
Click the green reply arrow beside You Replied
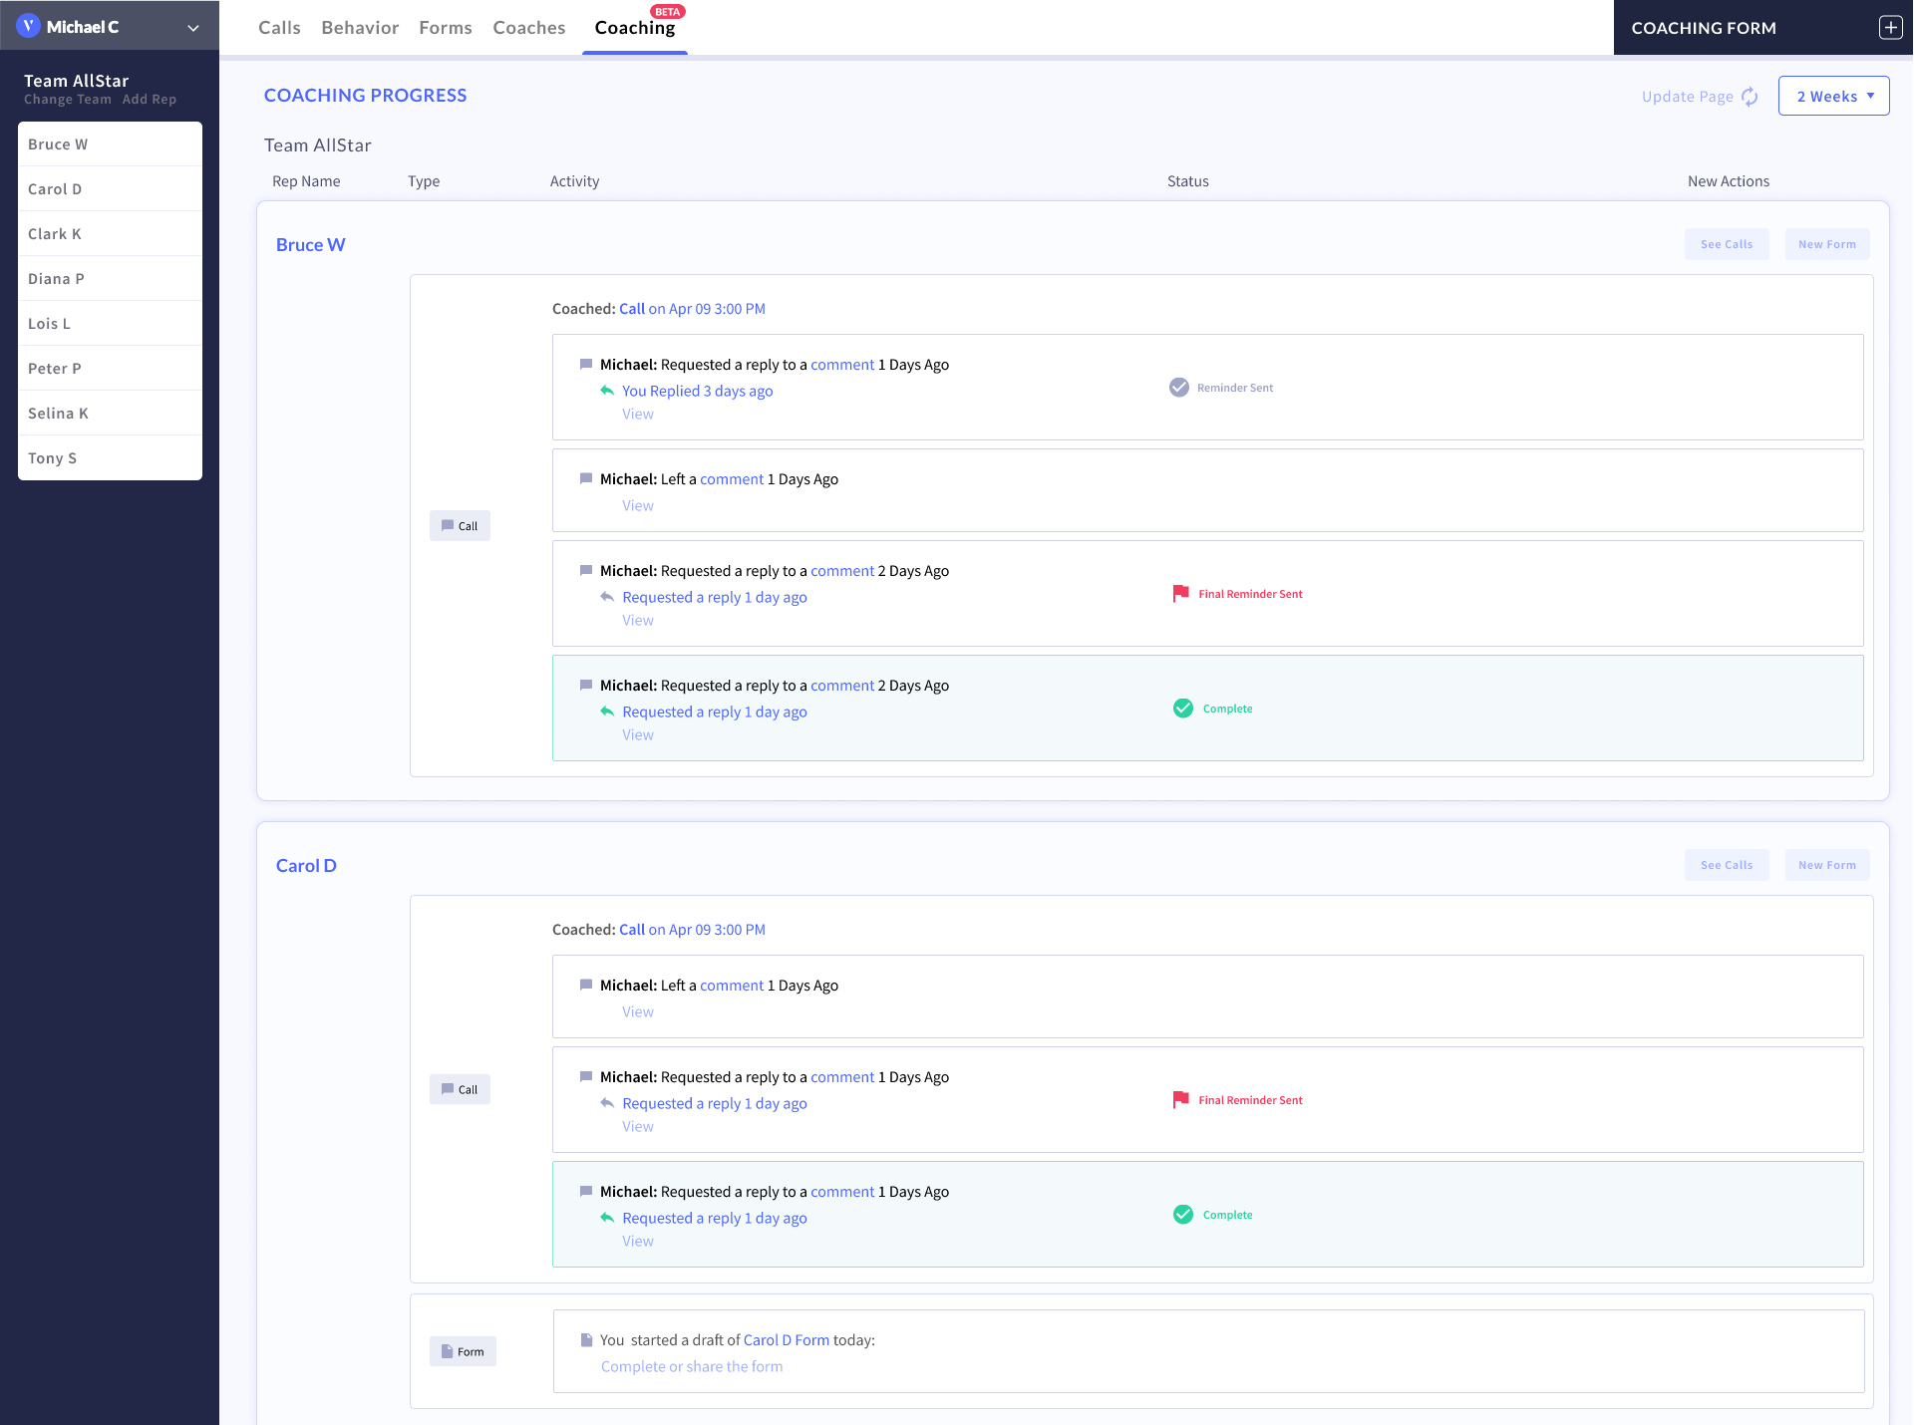(x=607, y=391)
